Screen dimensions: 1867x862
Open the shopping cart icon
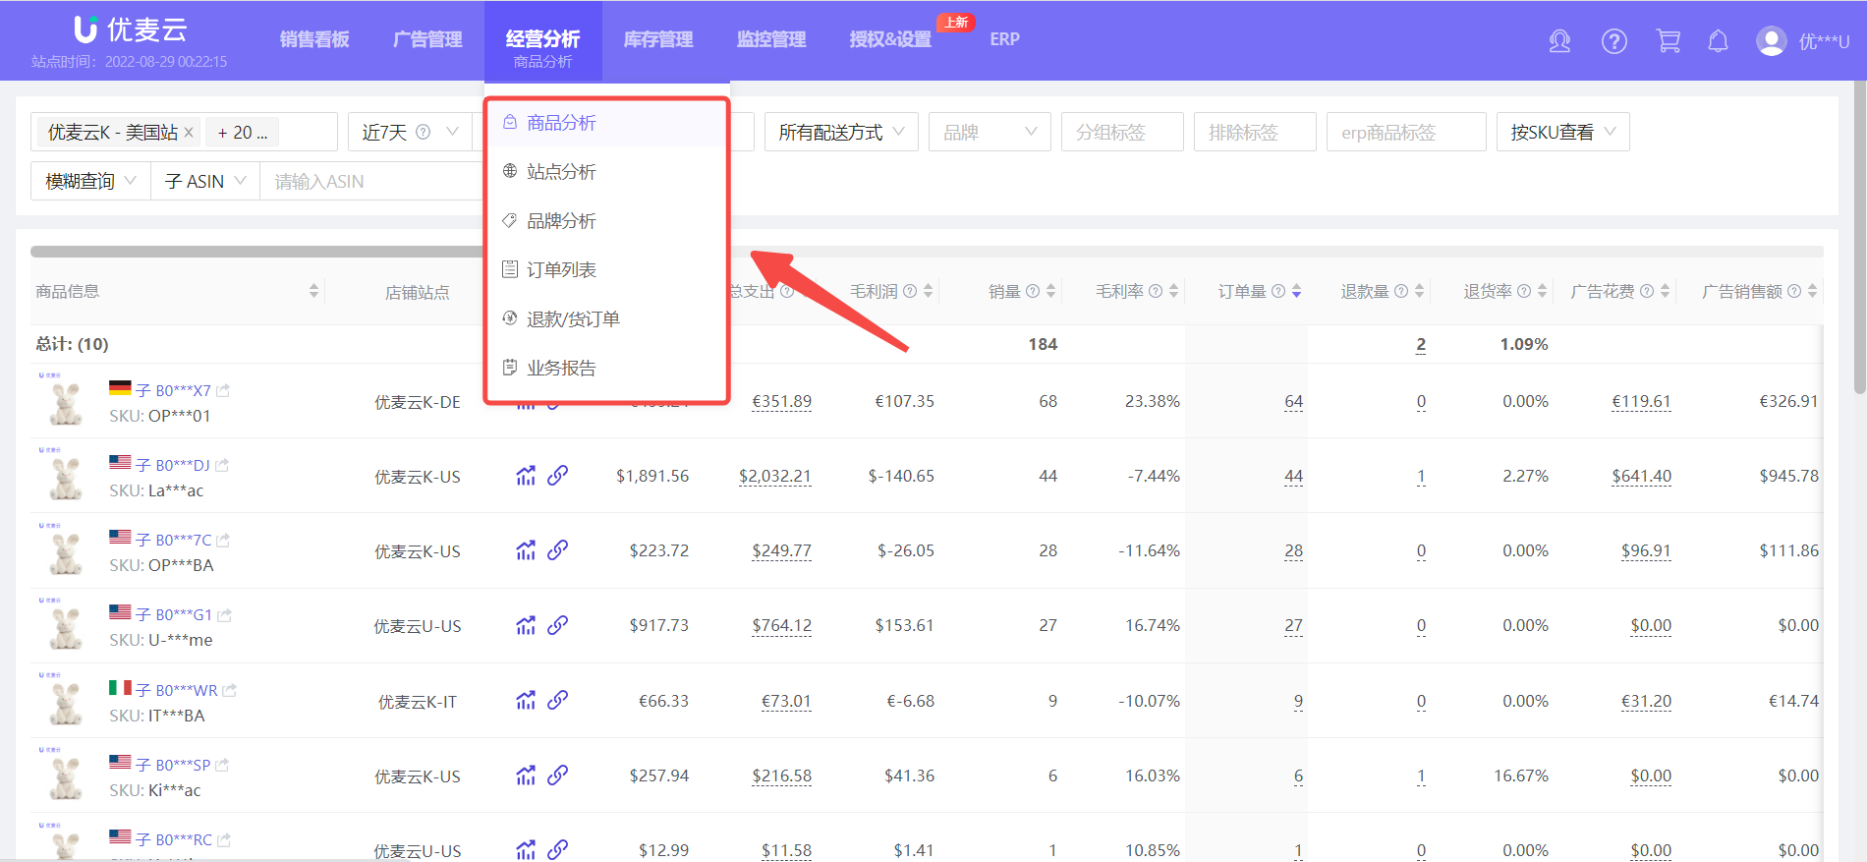point(1669,41)
